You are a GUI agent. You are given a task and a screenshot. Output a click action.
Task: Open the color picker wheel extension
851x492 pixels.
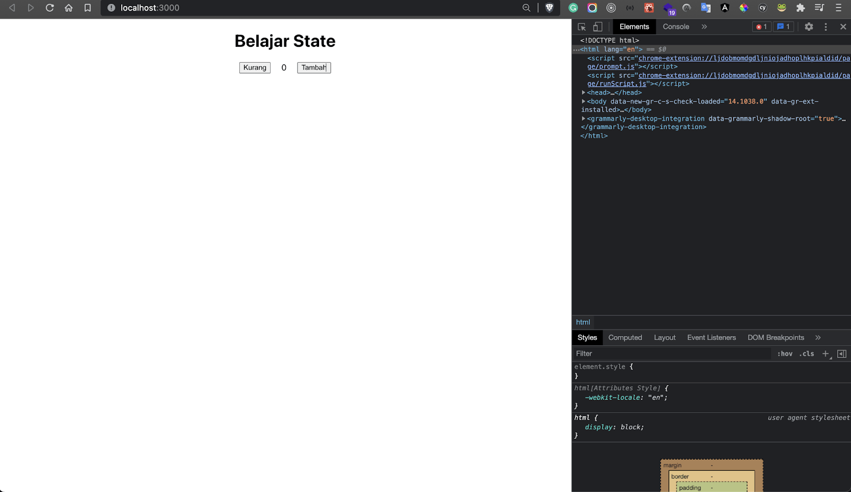pos(744,8)
